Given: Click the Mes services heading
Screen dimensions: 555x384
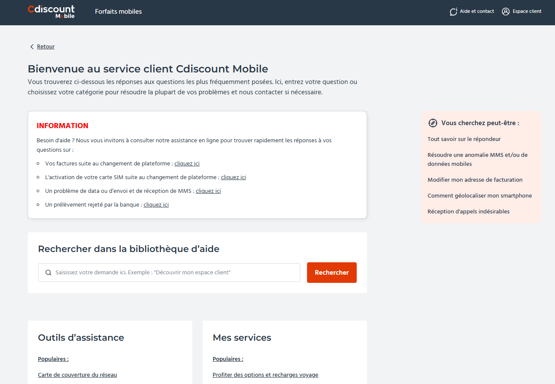Looking at the screenshot, I should 242,338.
